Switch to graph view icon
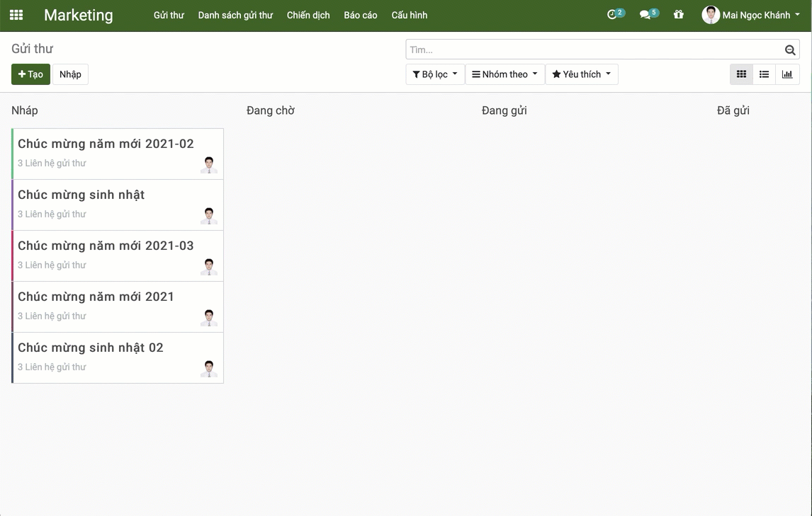Screen dimensions: 812x516 pyautogui.click(x=787, y=74)
